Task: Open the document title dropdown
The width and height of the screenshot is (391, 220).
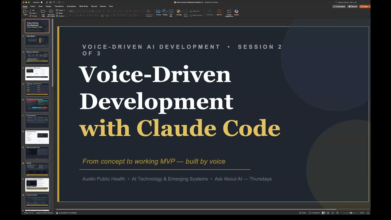Action: [219, 2]
